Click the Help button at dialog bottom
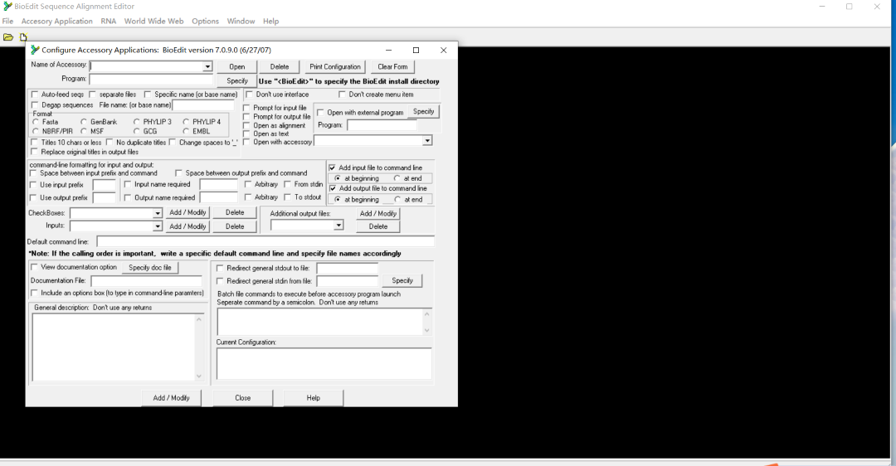Viewport: 896px width, 466px height. point(313,398)
